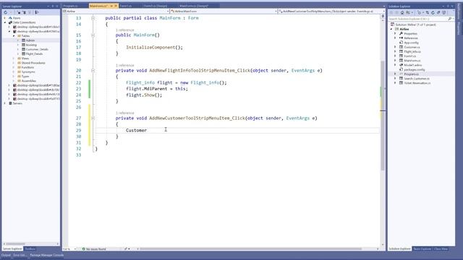Collapse the Data Connections node
Viewport: 463px width, 260px height.
point(5,22)
